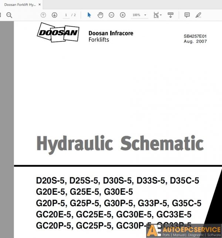Click the Doosan Infracore heading

click(111, 33)
